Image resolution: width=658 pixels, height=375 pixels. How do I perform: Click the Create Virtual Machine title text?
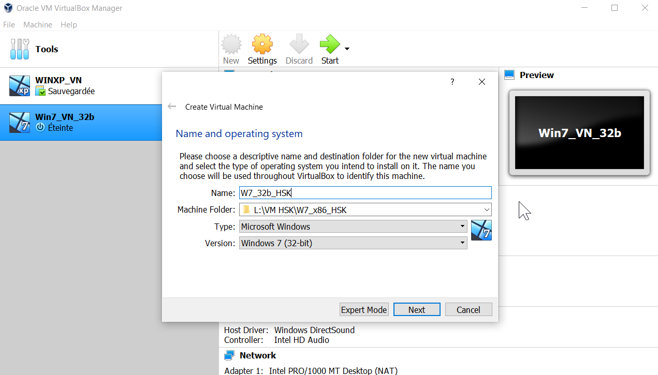point(224,107)
